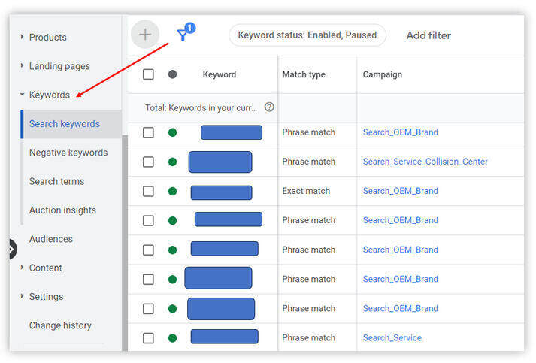The image size is (536, 363).
Task: Sort by the Match type column header
Action: (304, 74)
